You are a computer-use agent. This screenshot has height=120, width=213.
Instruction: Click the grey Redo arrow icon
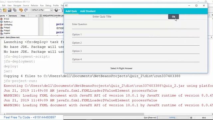[26, 10]
